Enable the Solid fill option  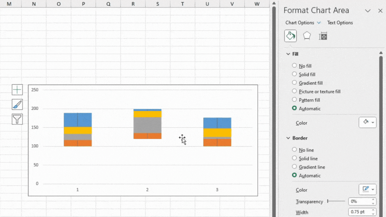[x=294, y=74]
